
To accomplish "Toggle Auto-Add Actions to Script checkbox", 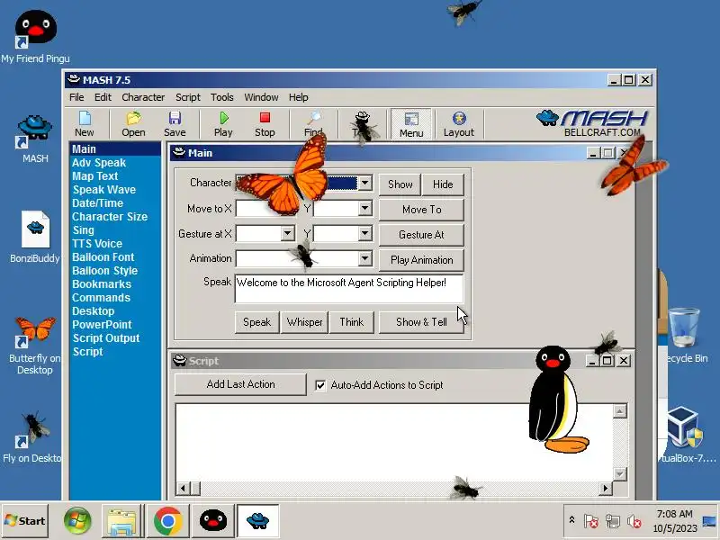I will point(320,385).
